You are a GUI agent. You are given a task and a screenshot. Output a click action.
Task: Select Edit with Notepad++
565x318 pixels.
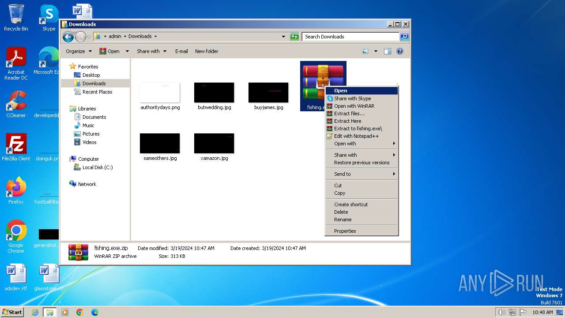coord(362,136)
